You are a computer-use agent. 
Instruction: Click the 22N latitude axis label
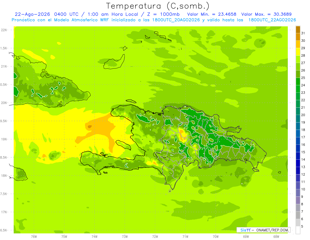pyautogui.click(x=4, y=30)
